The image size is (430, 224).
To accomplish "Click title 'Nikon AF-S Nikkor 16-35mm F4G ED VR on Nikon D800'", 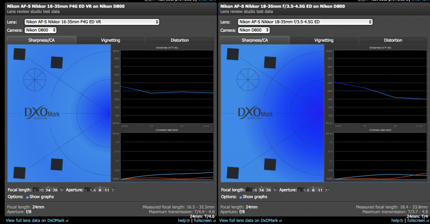I will coord(66,6).
